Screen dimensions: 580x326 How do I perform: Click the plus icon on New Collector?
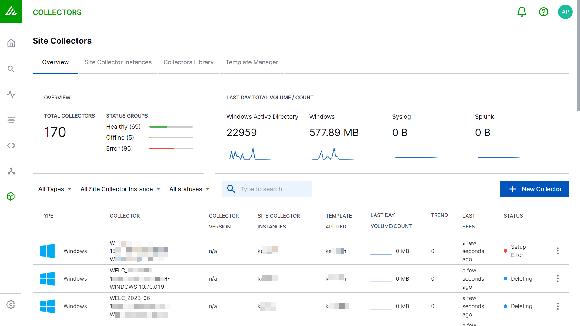click(x=512, y=189)
